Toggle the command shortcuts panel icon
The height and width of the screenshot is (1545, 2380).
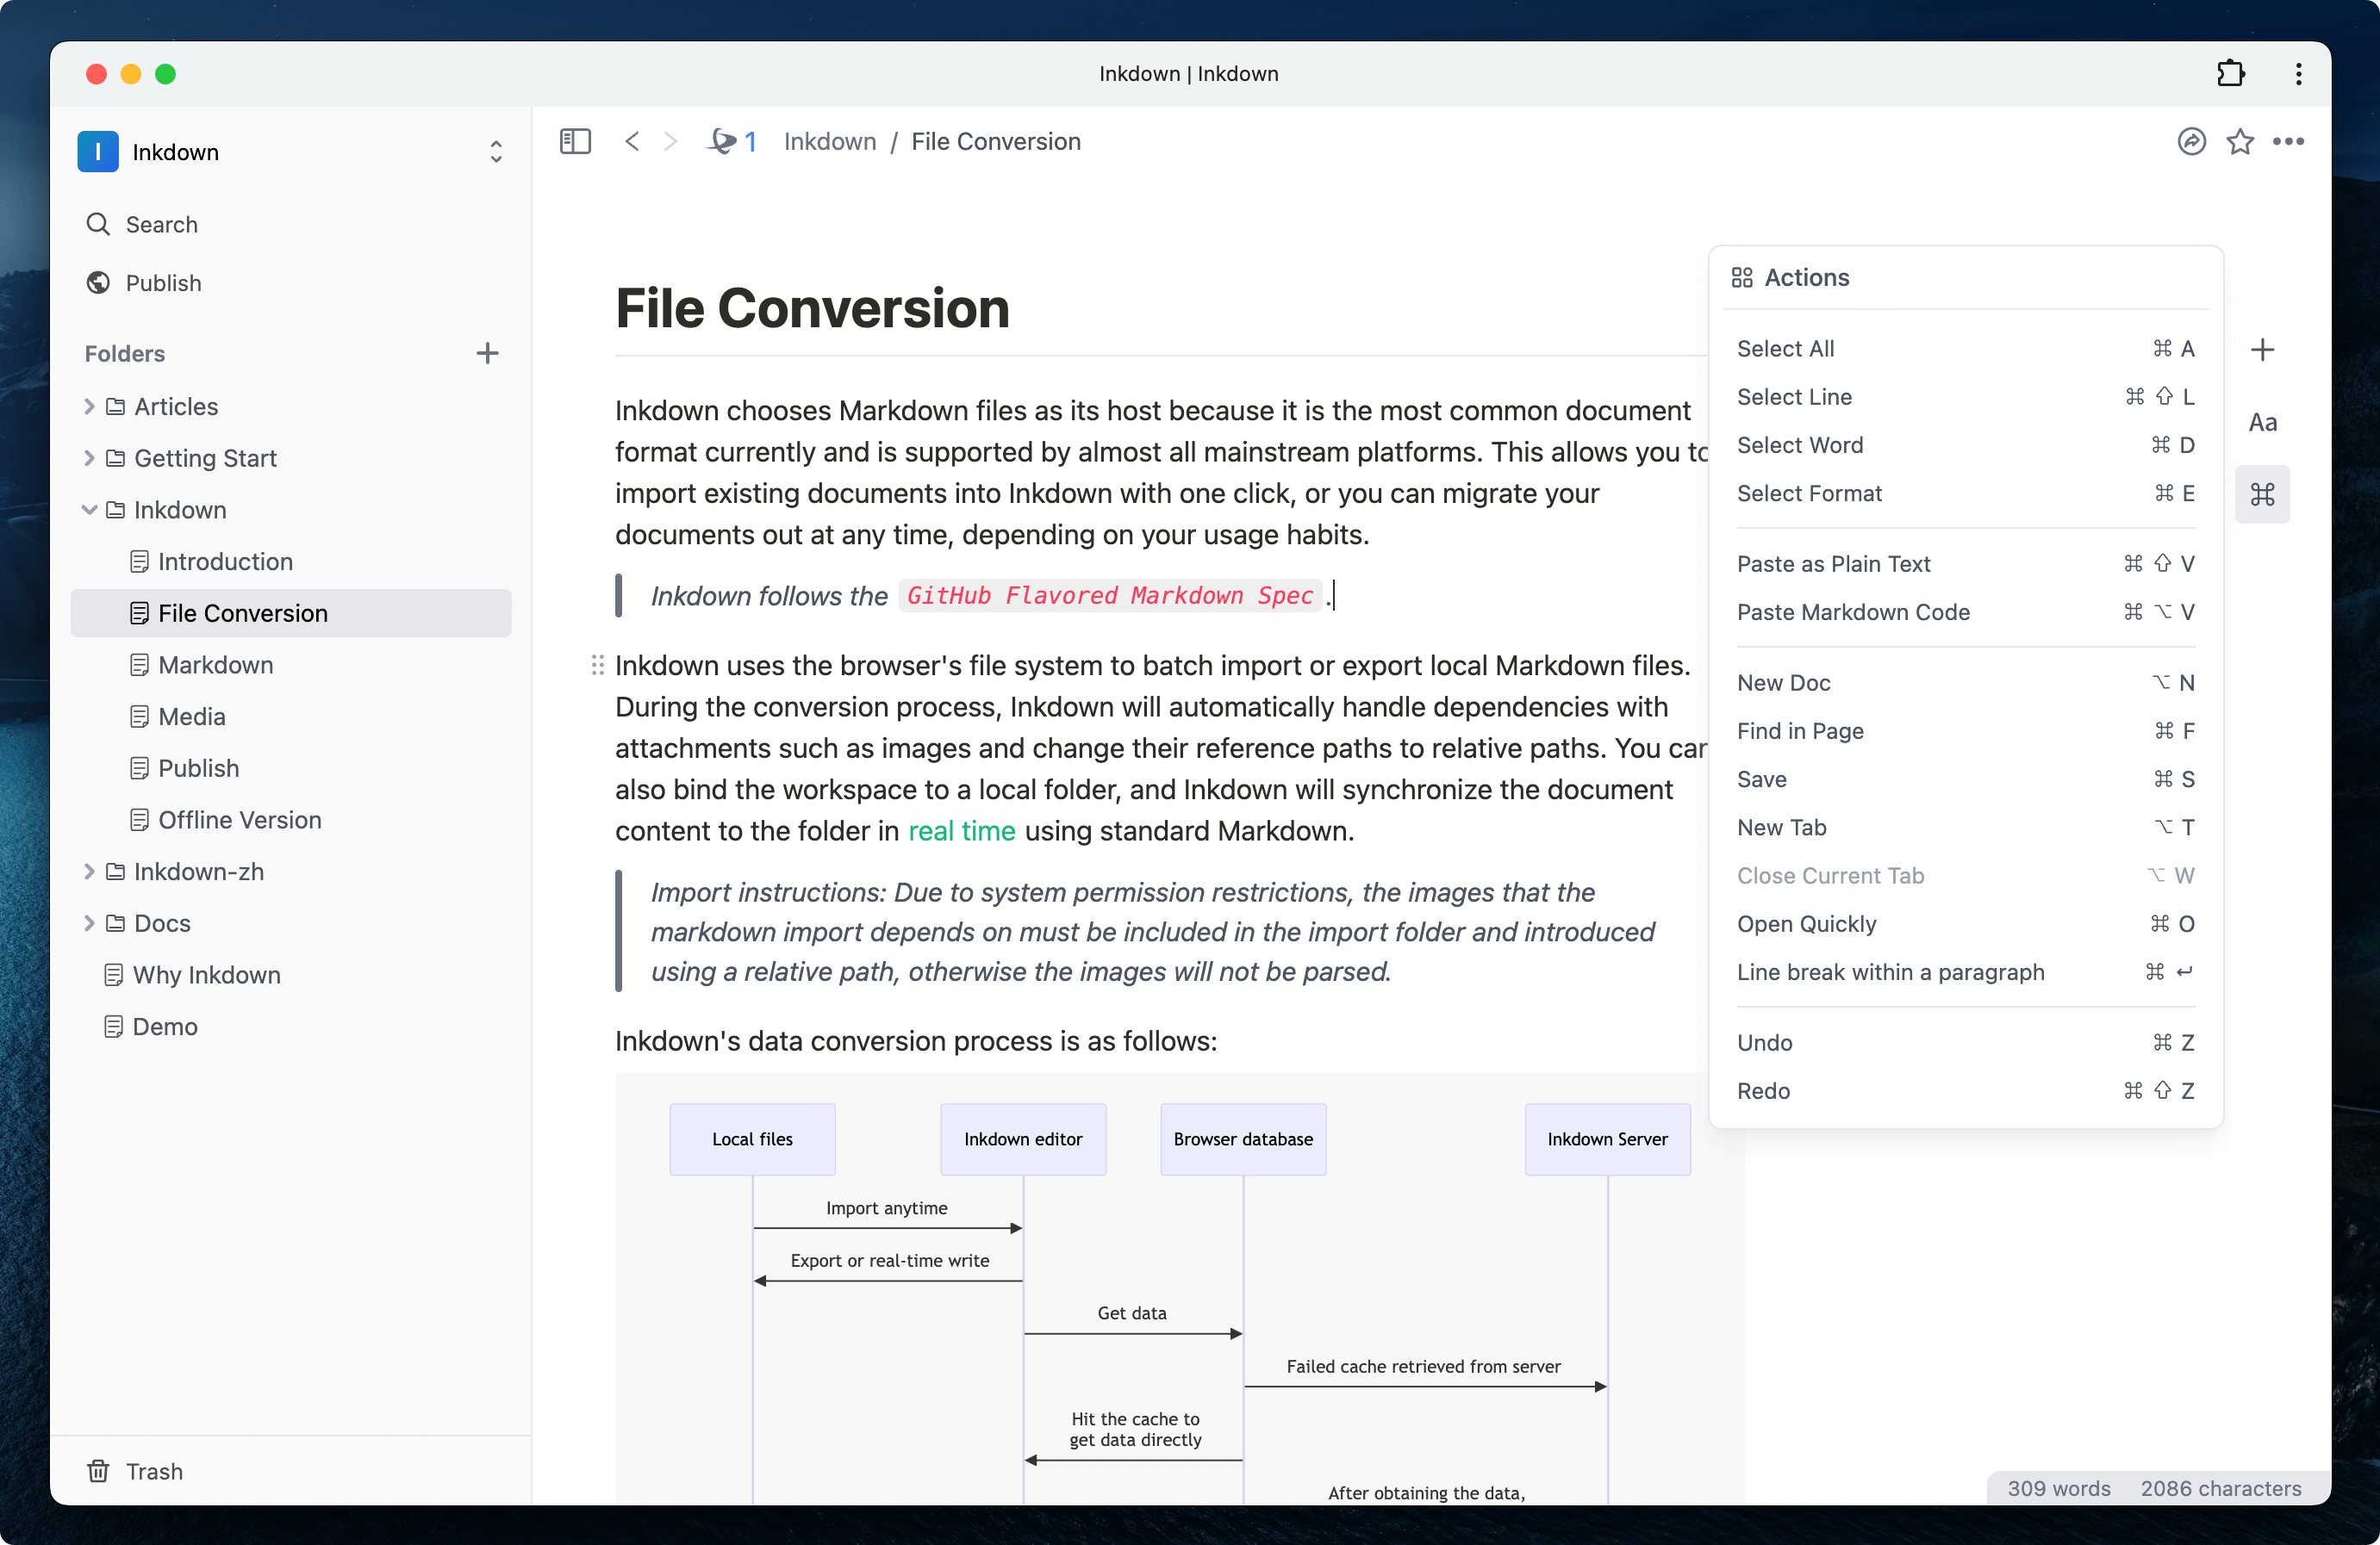pos(2262,493)
